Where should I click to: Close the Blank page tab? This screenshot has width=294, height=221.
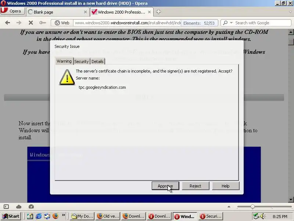tap(85, 12)
